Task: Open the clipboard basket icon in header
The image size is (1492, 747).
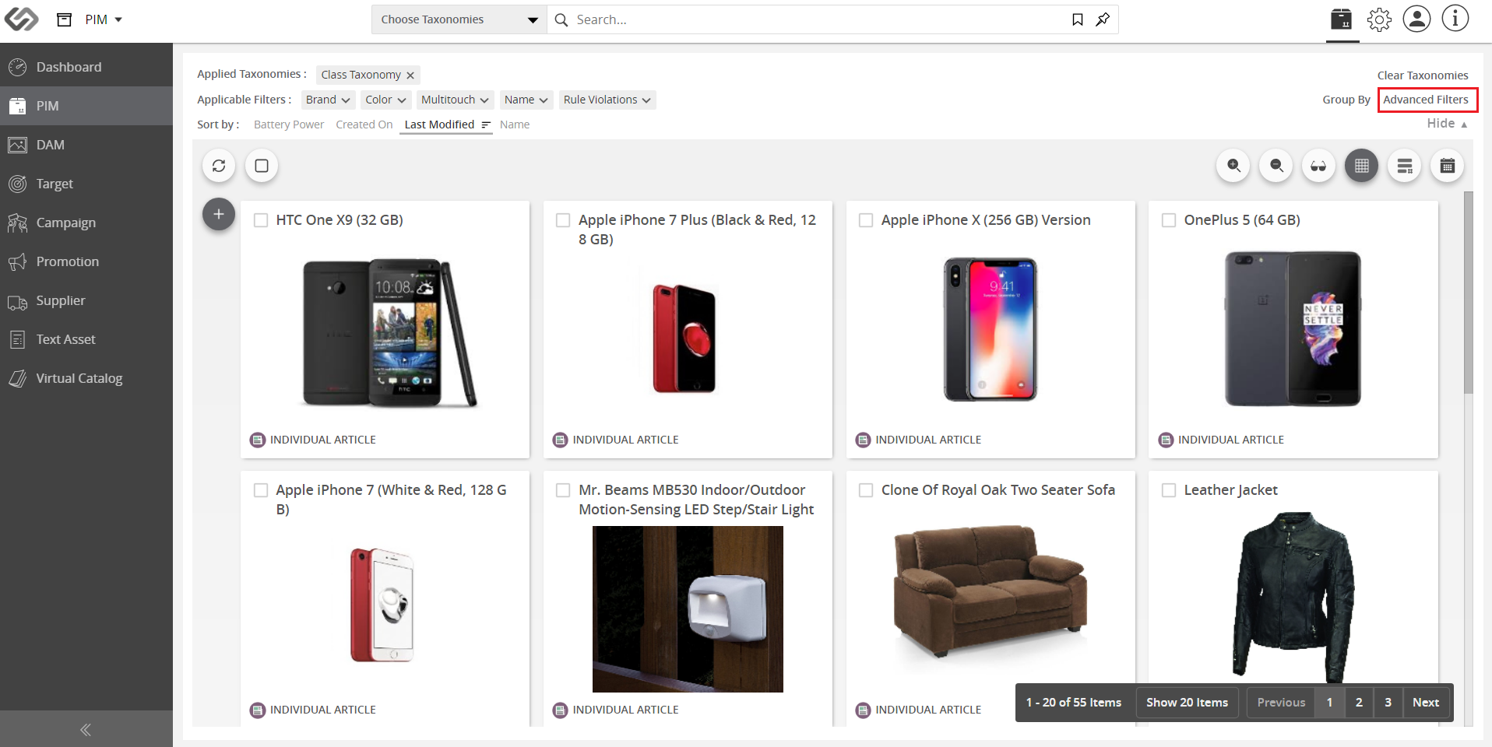Action: (1341, 19)
